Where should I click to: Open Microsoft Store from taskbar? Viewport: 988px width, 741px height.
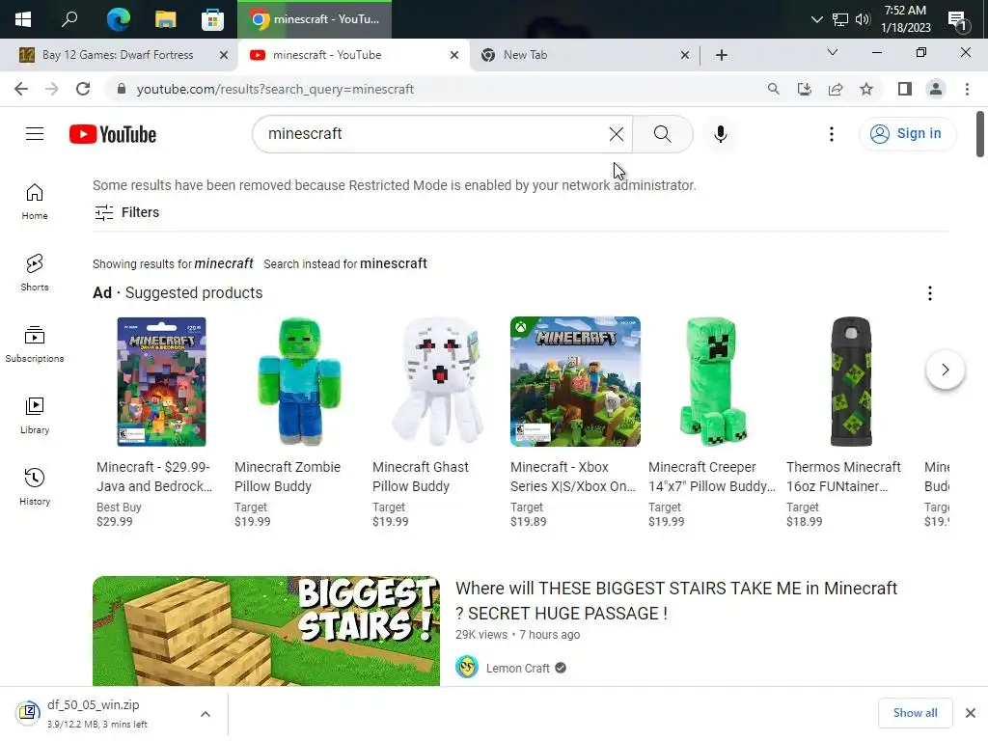tap(212, 19)
